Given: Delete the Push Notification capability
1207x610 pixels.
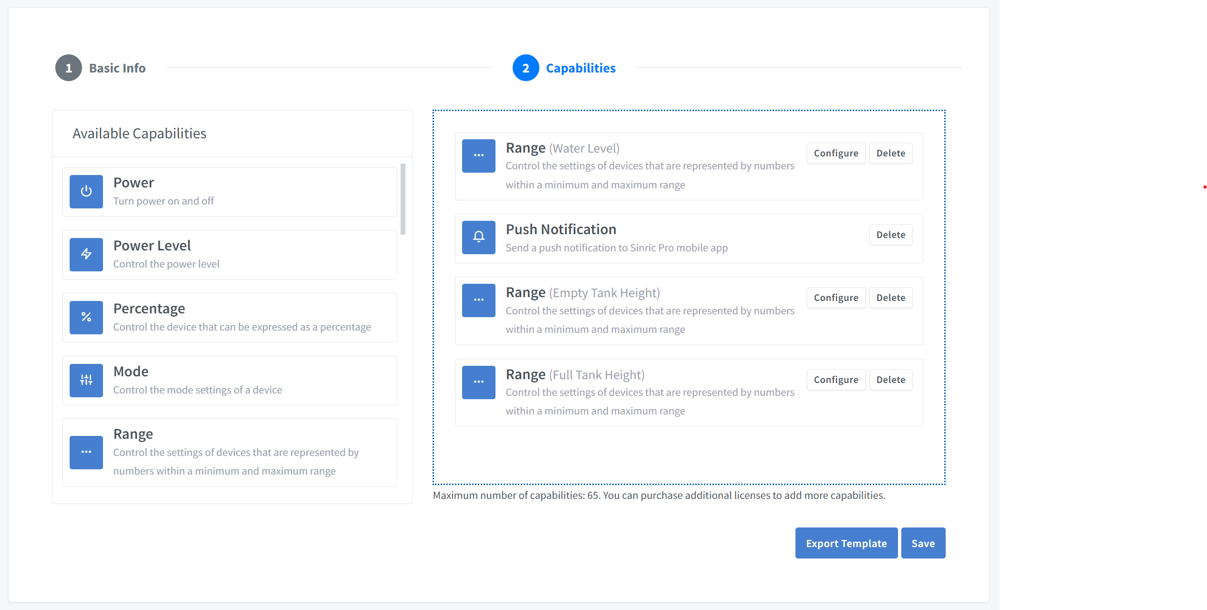Looking at the screenshot, I should [890, 235].
